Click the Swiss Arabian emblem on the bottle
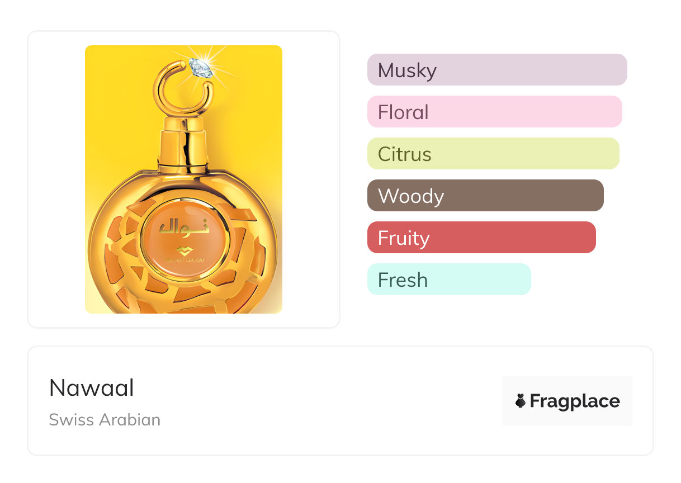 184,249
